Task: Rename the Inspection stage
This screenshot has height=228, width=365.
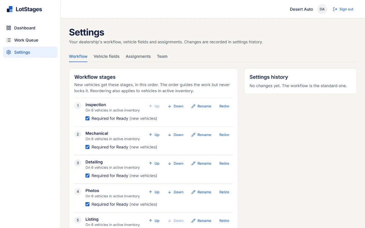Action: pyautogui.click(x=201, y=106)
